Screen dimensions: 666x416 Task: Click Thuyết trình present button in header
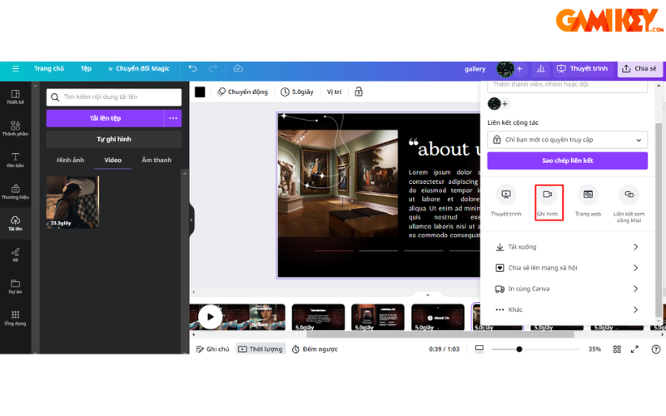pos(582,68)
